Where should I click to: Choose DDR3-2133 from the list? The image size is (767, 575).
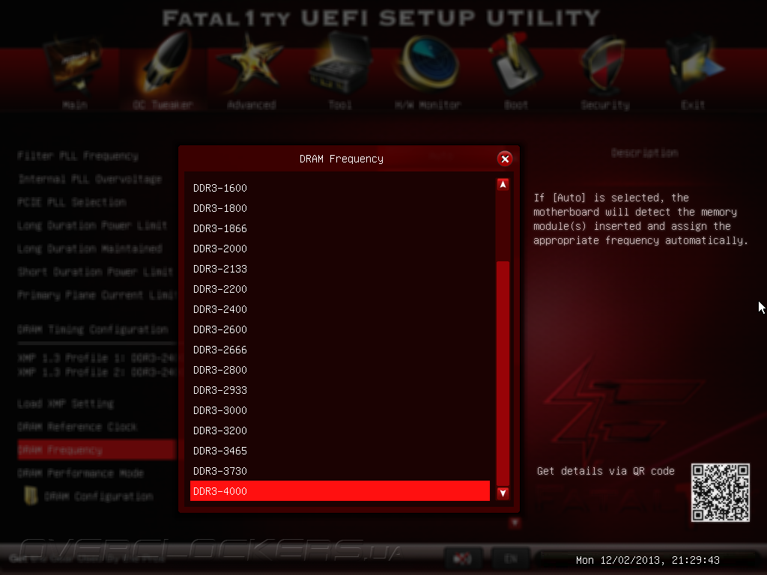point(340,269)
